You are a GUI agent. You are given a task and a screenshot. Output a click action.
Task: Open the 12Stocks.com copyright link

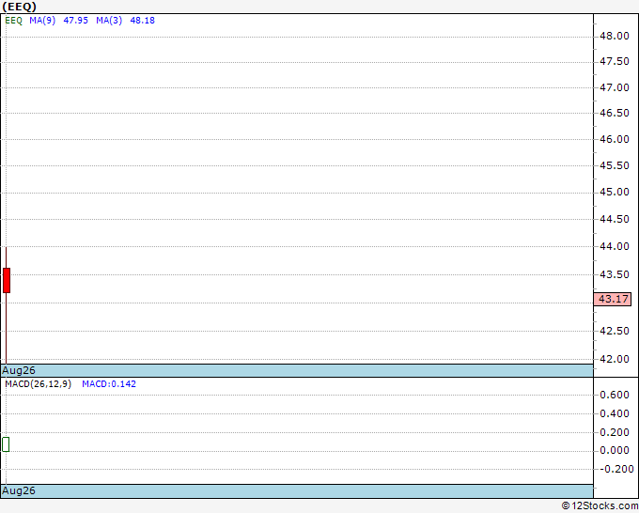click(600, 505)
